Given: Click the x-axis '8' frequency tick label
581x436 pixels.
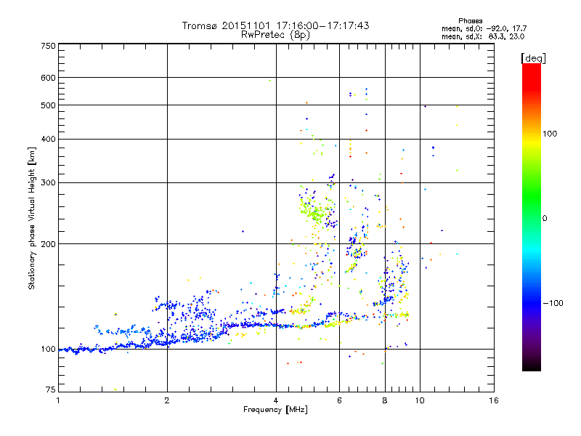Looking at the screenshot, I should tap(385, 400).
